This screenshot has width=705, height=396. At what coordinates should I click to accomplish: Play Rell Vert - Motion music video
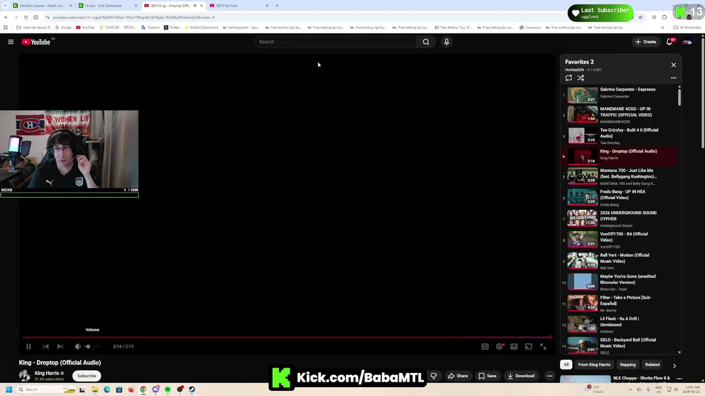coord(620,261)
